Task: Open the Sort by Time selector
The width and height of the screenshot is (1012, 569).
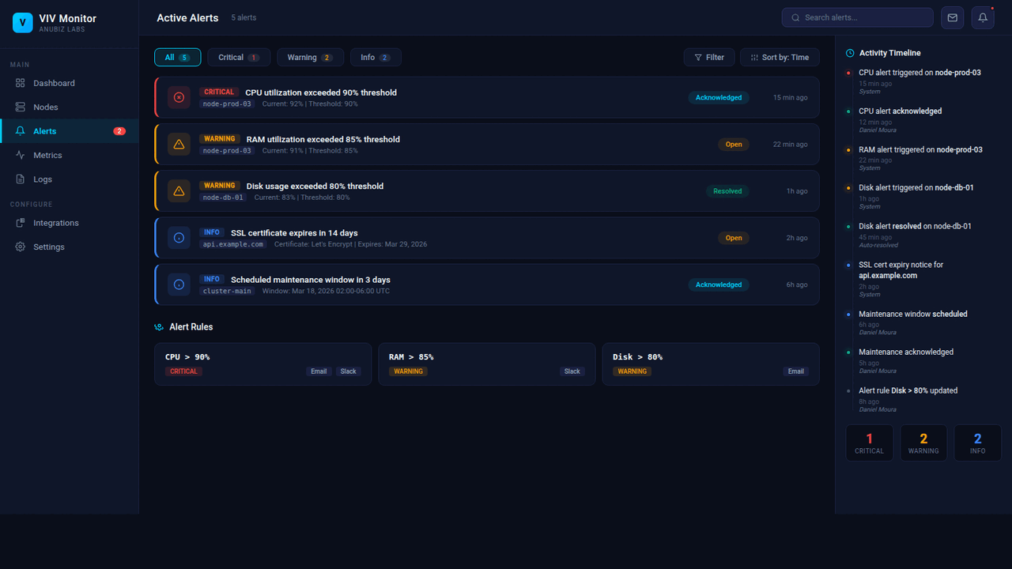Action: [780, 57]
